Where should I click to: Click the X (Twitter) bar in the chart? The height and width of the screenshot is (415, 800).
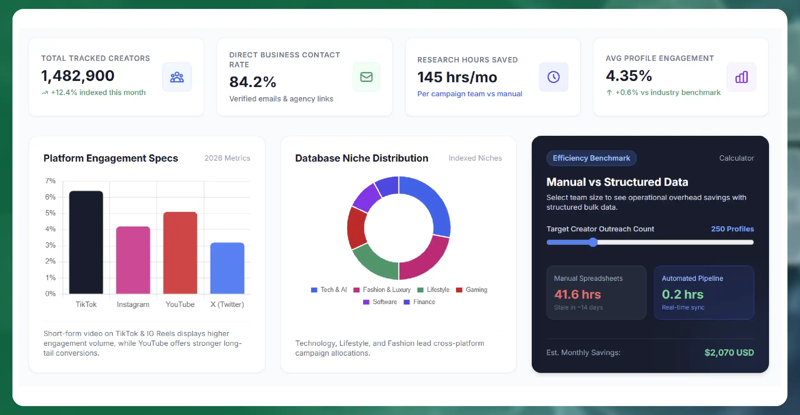click(x=227, y=268)
